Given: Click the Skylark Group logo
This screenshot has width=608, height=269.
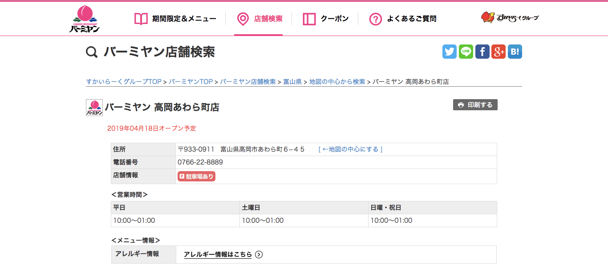Looking at the screenshot, I should [x=510, y=18].
